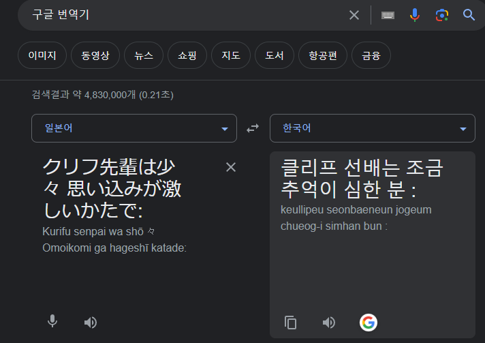
Task: Listen to the Japanese source text
Action: [x=91, y=323]
